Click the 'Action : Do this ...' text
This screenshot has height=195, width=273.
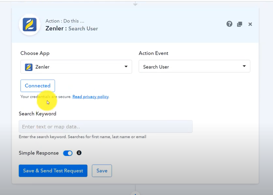(x=65, y=21)
